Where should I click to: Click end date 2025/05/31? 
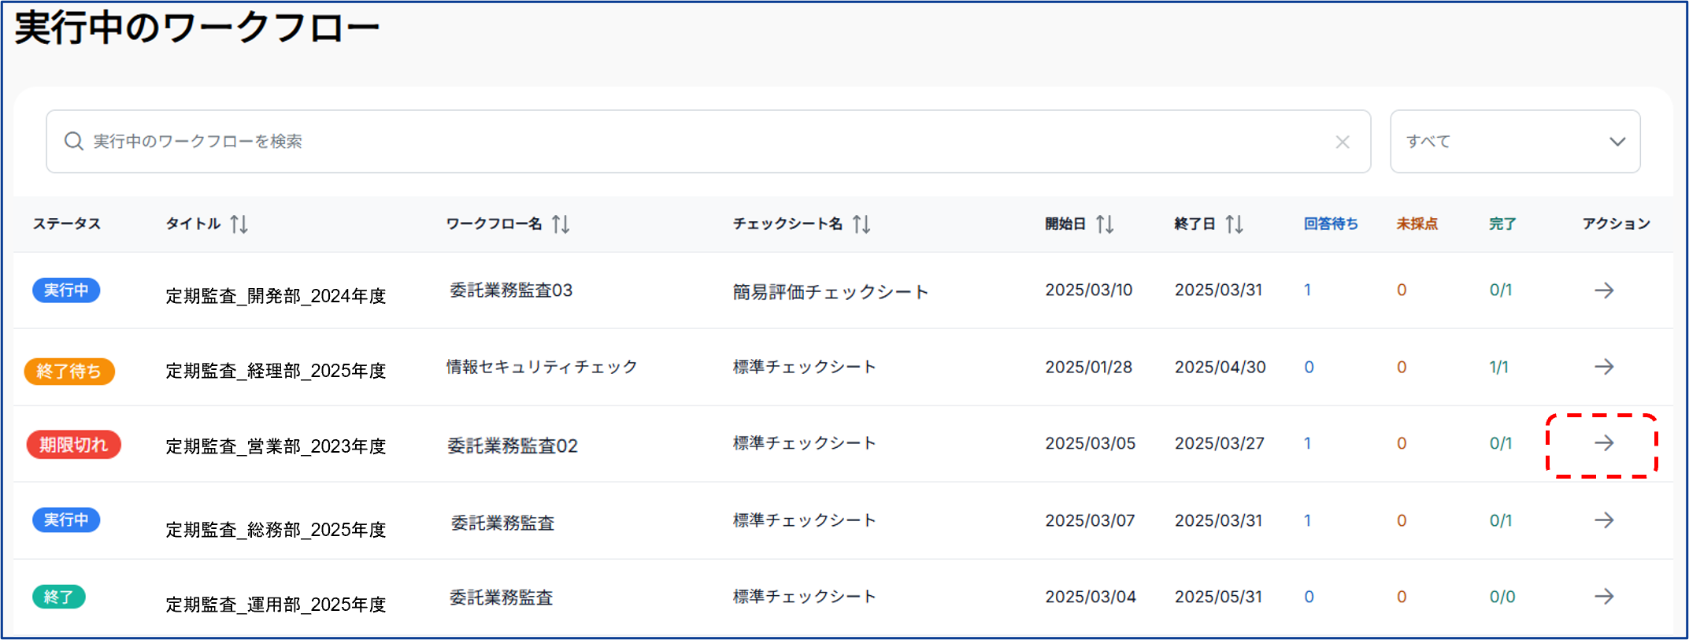pos(1218,597)
